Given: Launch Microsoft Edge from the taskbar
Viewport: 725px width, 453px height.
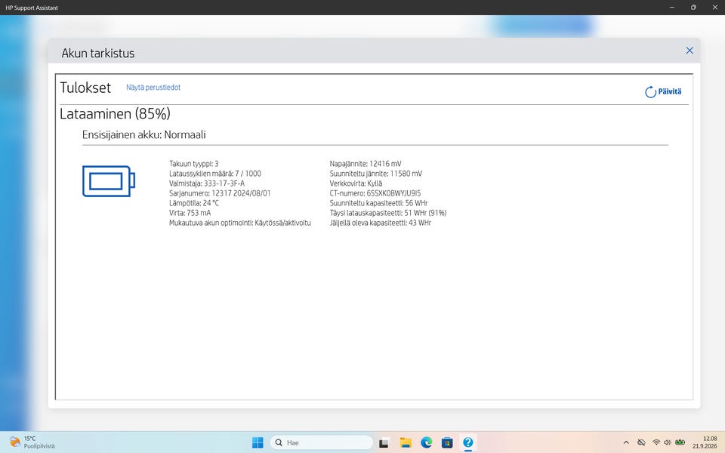Looking at the screenshot, I should tap(426, 442).
